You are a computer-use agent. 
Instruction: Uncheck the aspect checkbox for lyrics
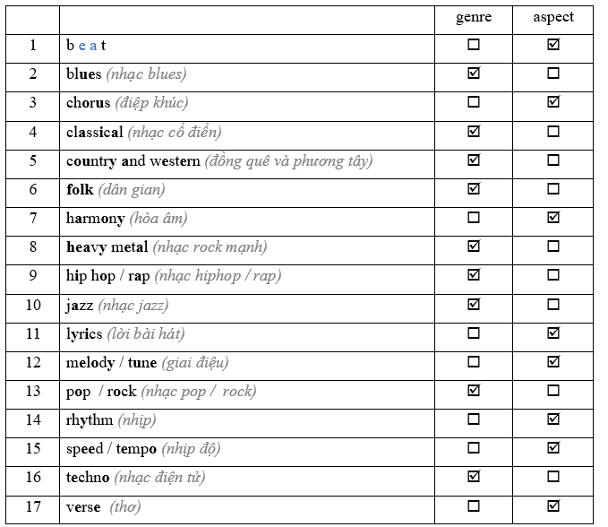pos(553,333)
